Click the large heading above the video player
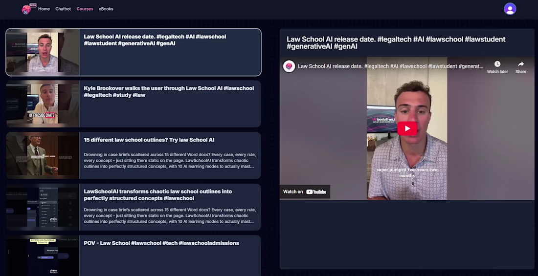The width and height of the screenshot is (538, 276). click(396, 43)
